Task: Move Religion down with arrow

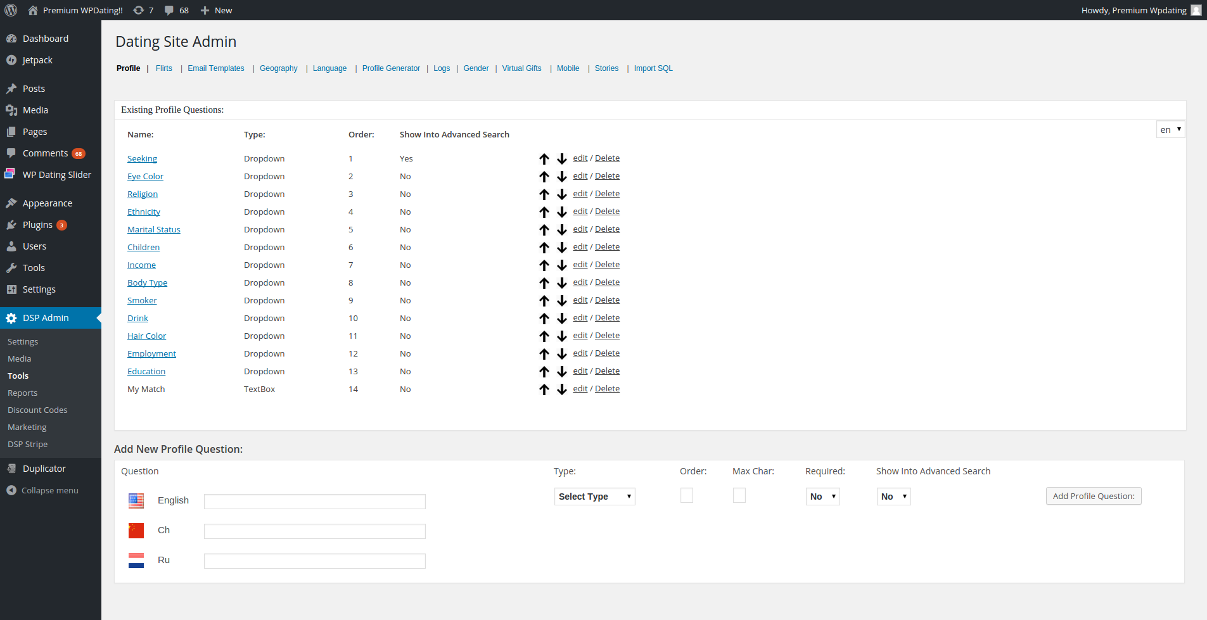Action: pyautogui.click(x=562, y=194)
